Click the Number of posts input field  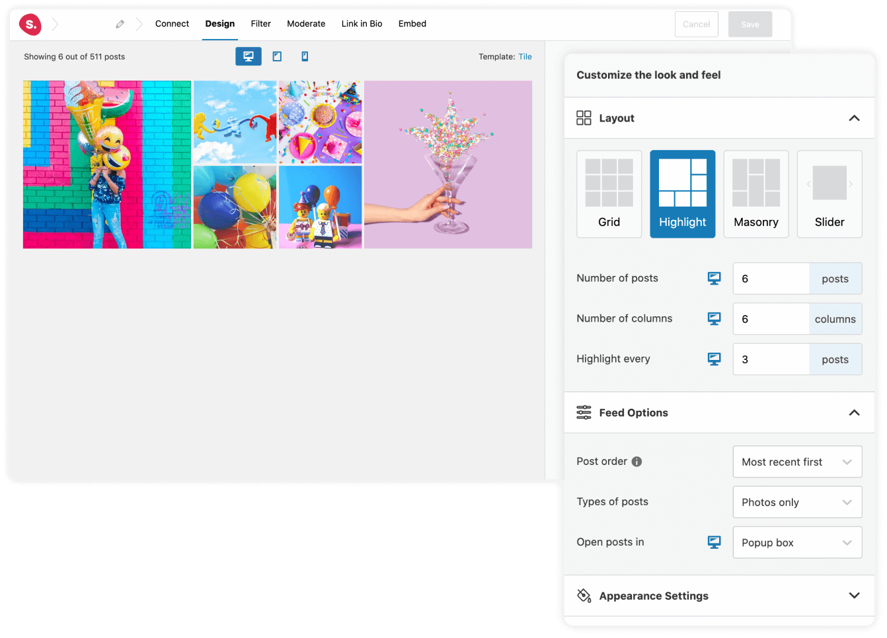(x=771, y=279)
